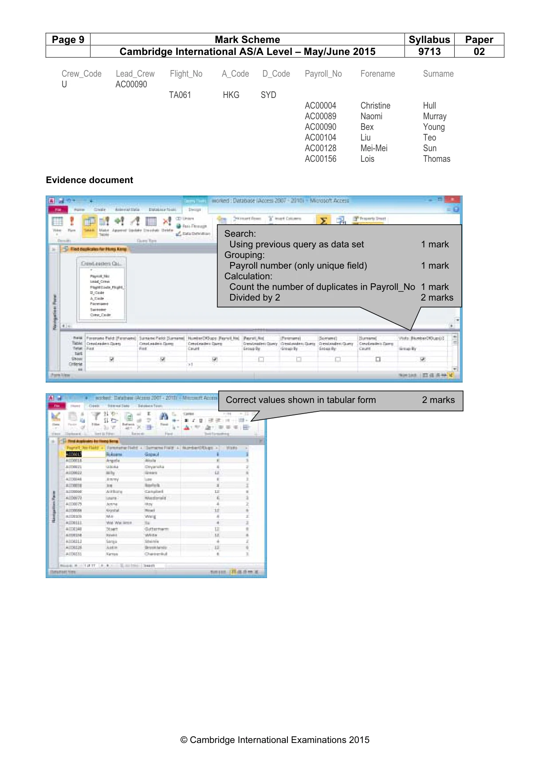This screenshot has height=778, width=550.
Task: Uncheck Show for the Forename Field column
Action: [112, 360]
